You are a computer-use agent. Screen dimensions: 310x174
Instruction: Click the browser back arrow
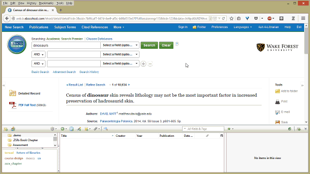tap(7, 18)
